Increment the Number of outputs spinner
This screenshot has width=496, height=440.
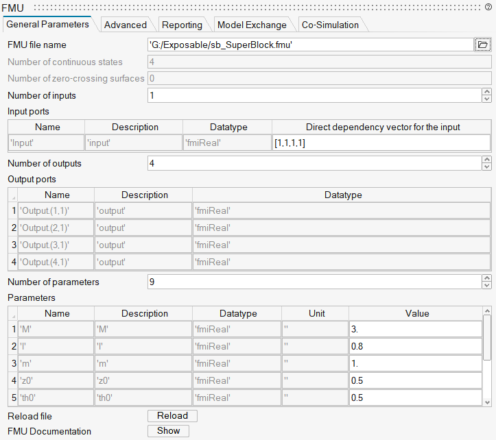pos(486,160)
